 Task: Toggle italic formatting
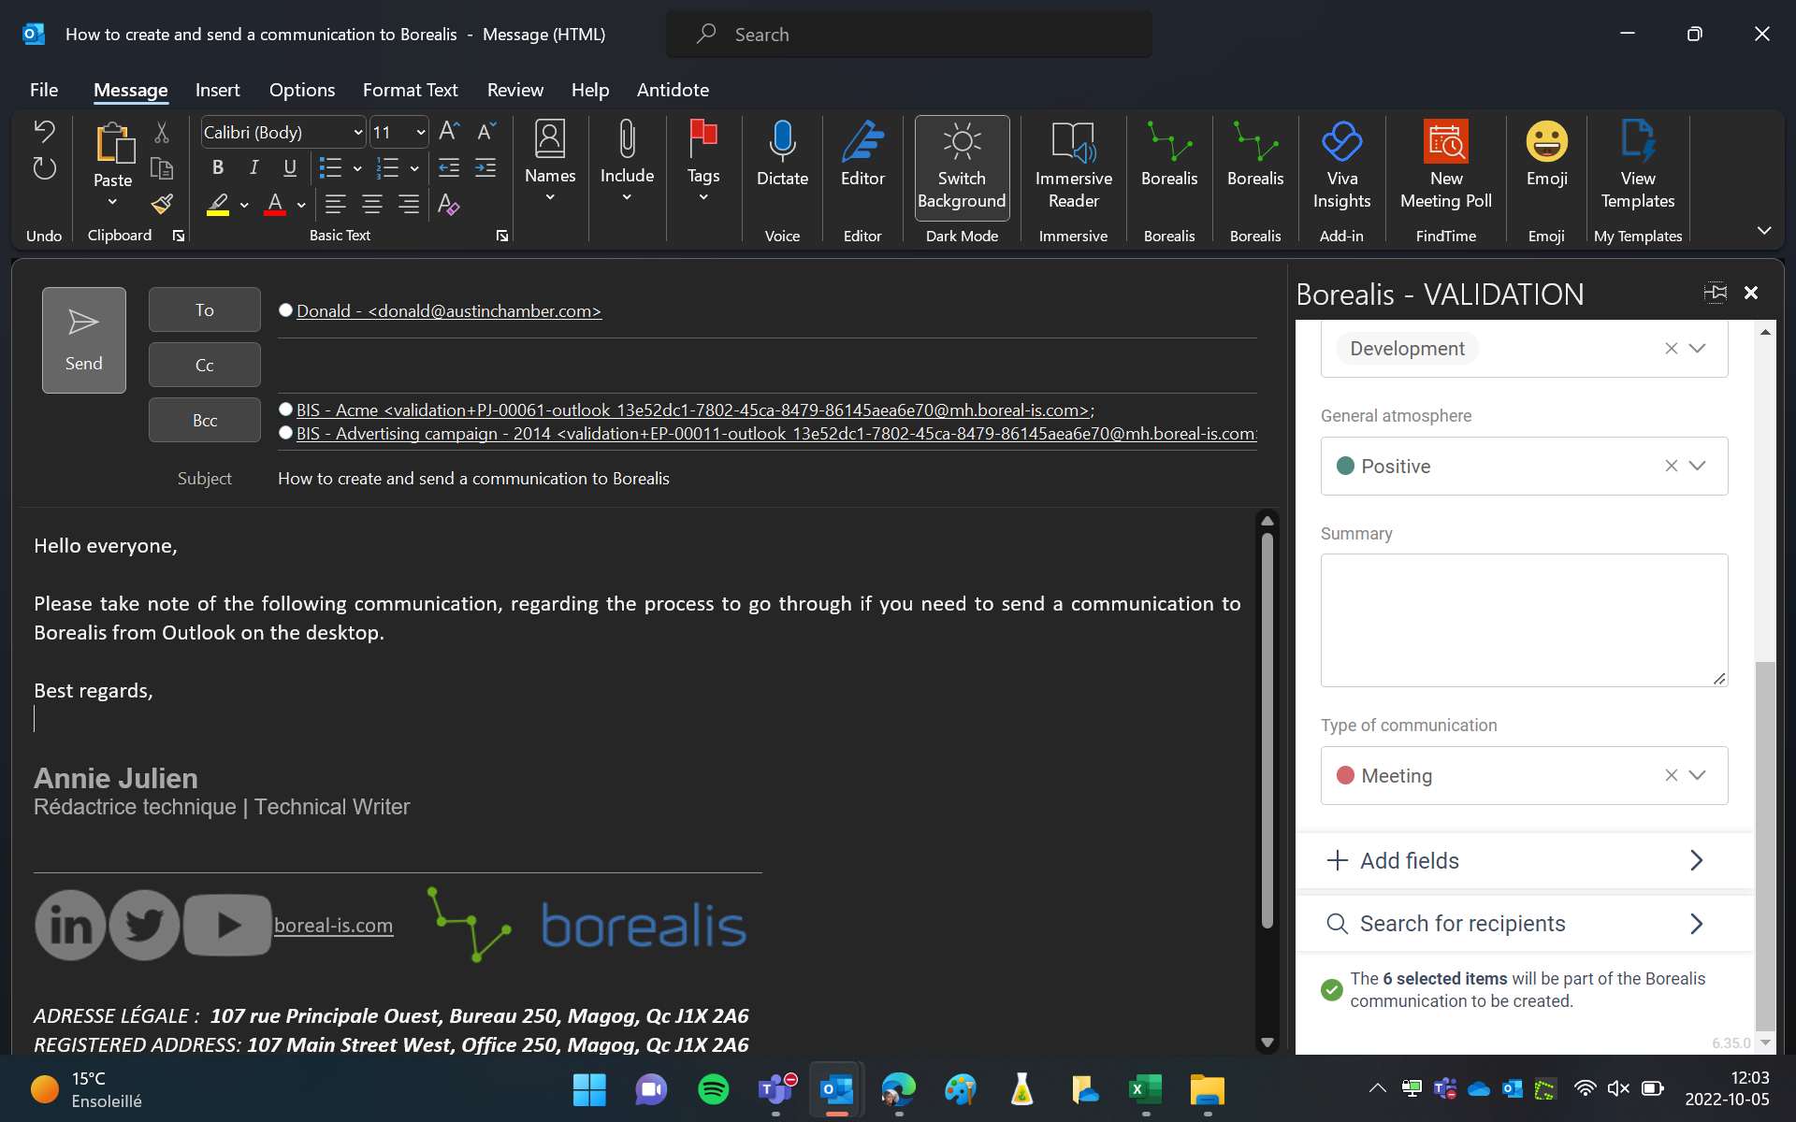coord(253,167)
